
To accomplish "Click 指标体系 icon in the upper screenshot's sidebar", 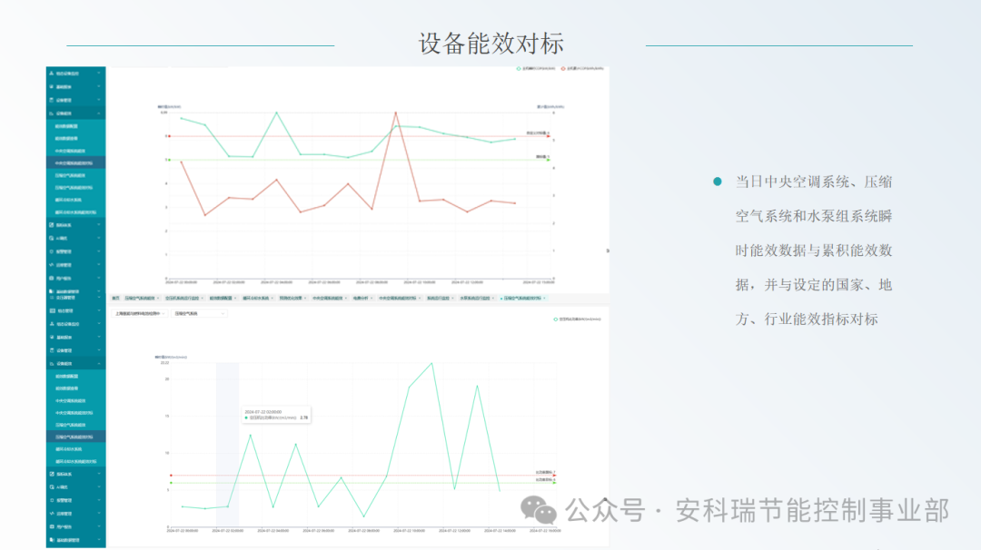I will [x=51, y=225].
